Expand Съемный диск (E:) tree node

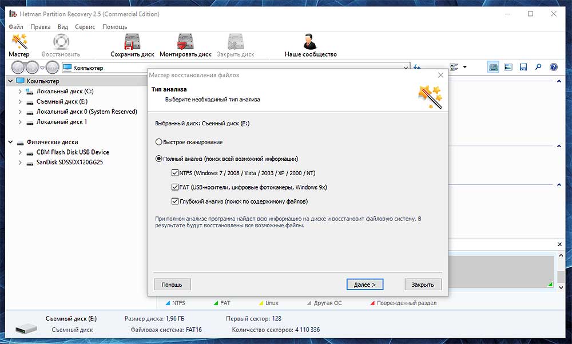click(19, 101)
